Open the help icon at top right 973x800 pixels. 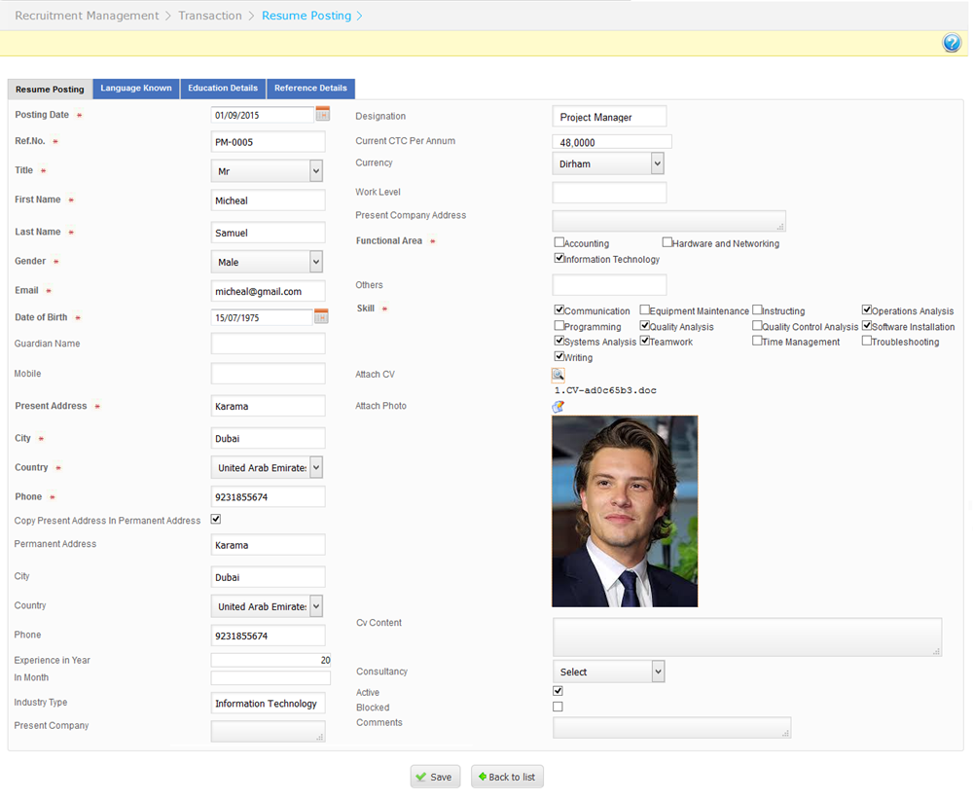952,43
